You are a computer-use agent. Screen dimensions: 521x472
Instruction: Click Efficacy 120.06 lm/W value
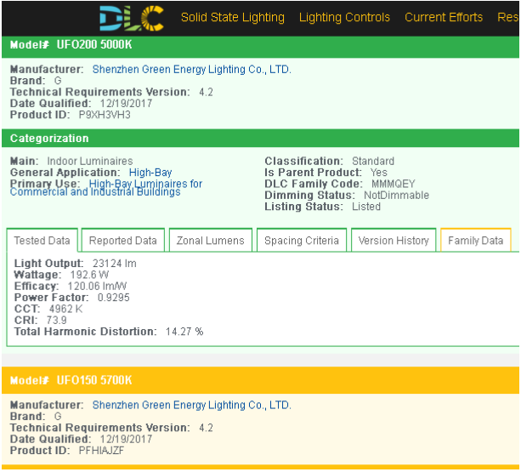[x=97, y=287]
